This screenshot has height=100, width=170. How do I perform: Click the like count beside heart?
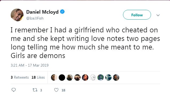point(64,90)
